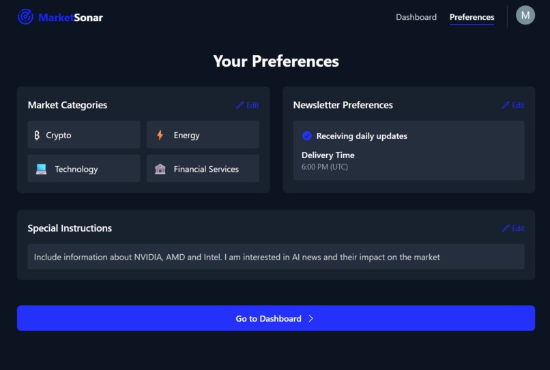Click the laptop icon for Technology
Viewport: 550px width, 370px height.
pyautogui.click(x=42, y=169)
